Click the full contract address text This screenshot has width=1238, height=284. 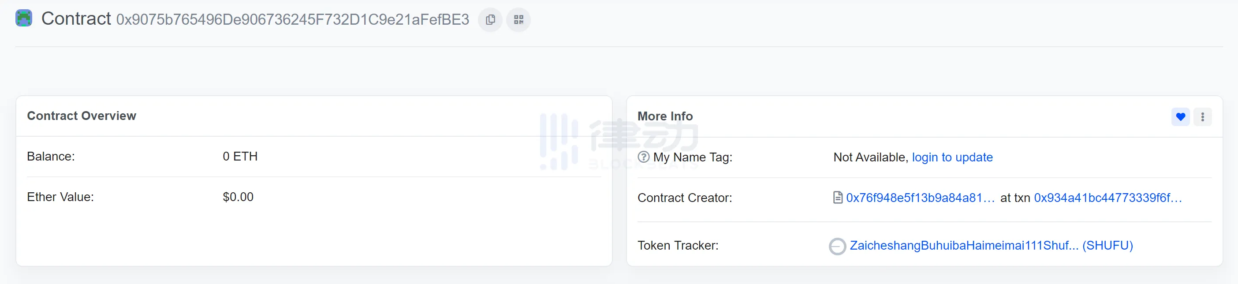[x=292, y=20]
